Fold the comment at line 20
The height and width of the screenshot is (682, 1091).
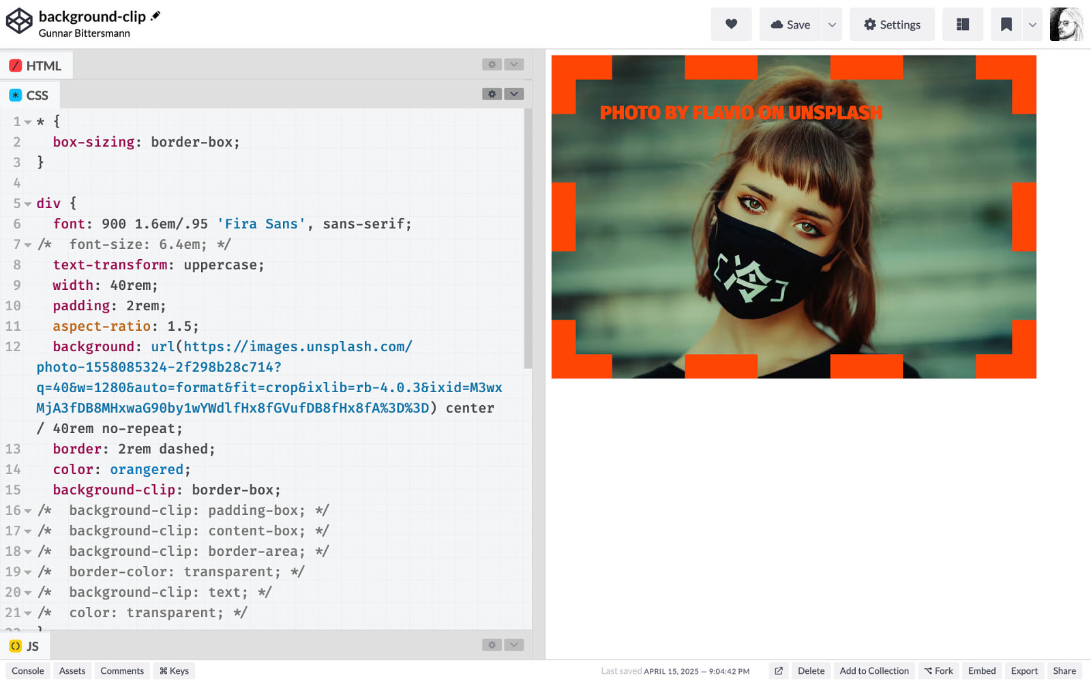pos(28,593)
